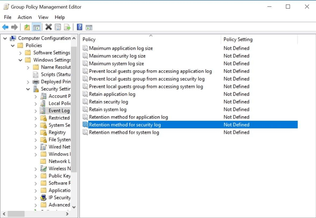This screenshot has width=316, height=218.
Task: Click the Back navigation arrow
Action: 6,27
